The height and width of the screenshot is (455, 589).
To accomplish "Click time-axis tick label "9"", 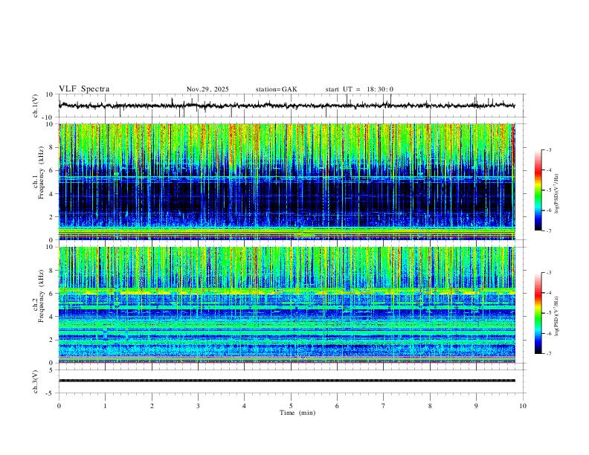I will pos(476,406).
